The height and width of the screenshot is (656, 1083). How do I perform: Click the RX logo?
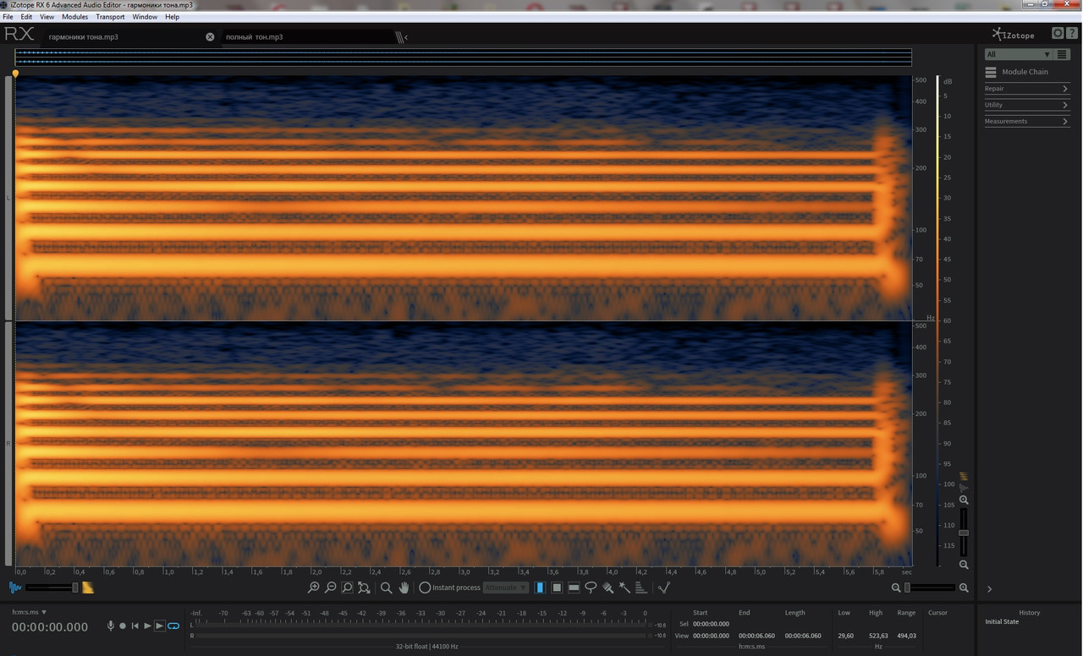click(x=19, y=35)
